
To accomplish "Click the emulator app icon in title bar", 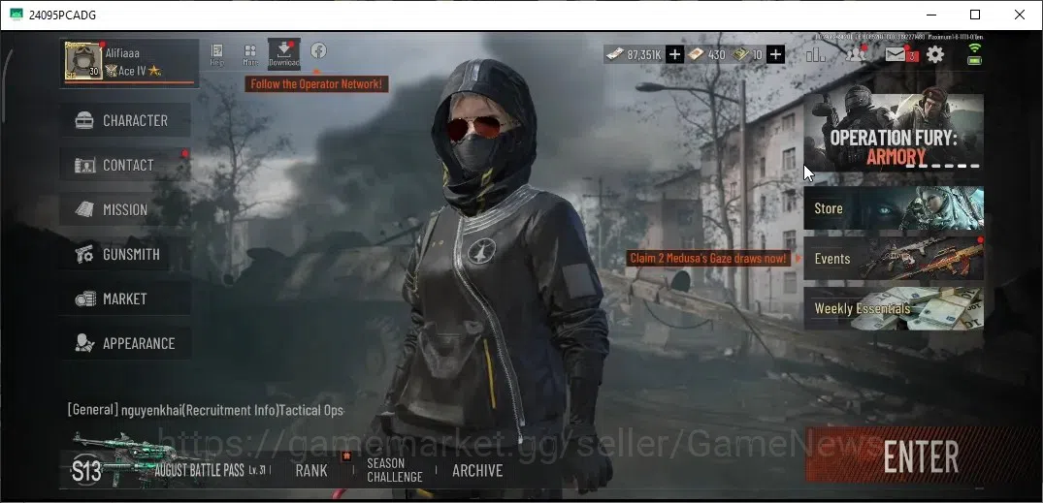I will [x=16, y=15].
